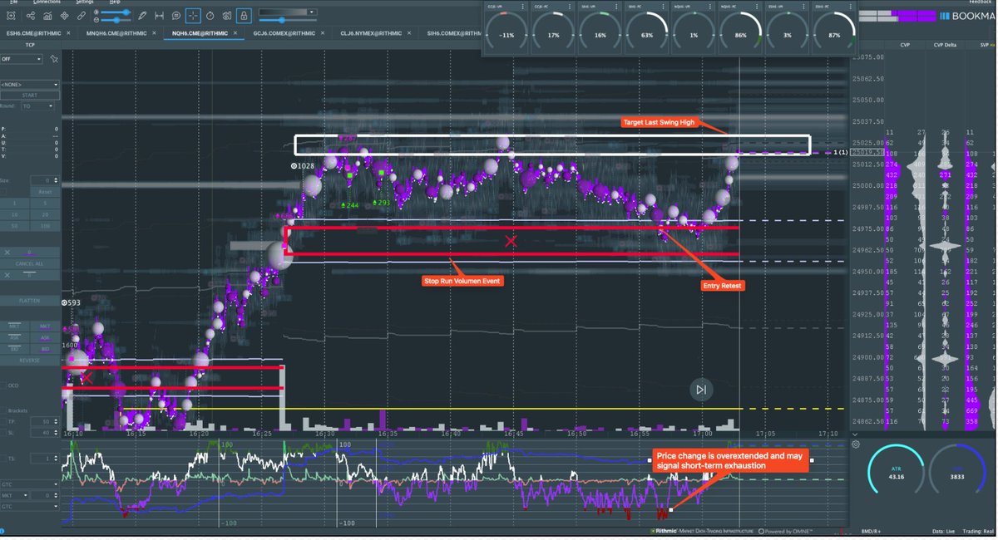998x540 pixels.
Task: Select the horizontal measure tool
Action: (159, 16)
